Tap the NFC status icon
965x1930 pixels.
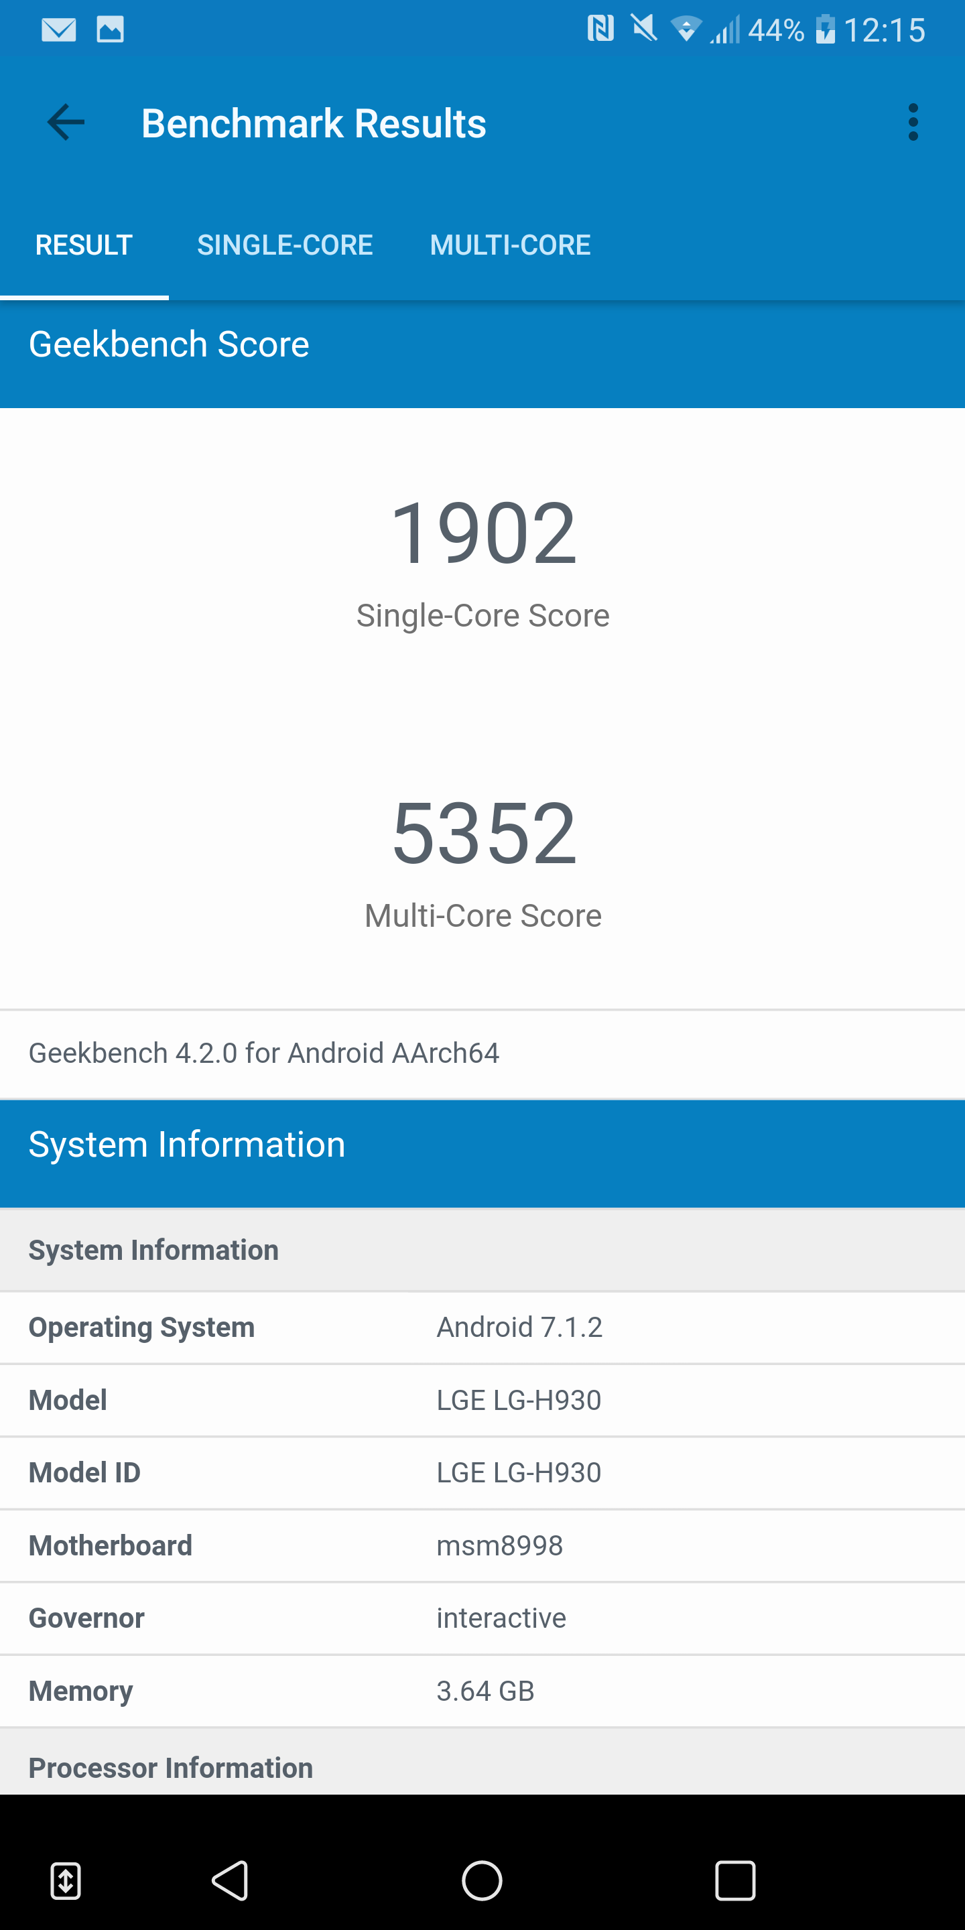pos(600,29)
